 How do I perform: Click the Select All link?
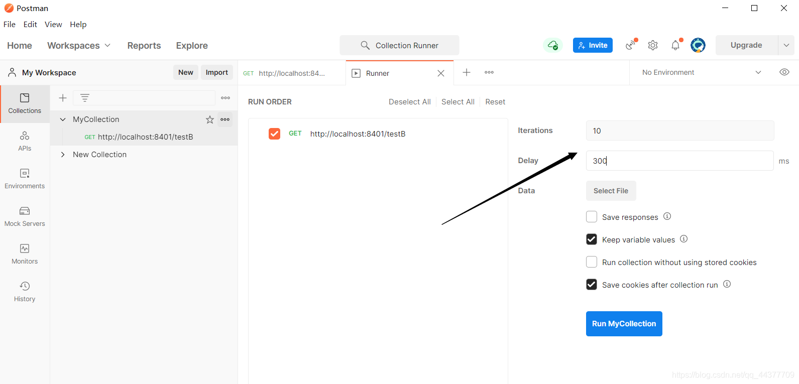[458, 102]
